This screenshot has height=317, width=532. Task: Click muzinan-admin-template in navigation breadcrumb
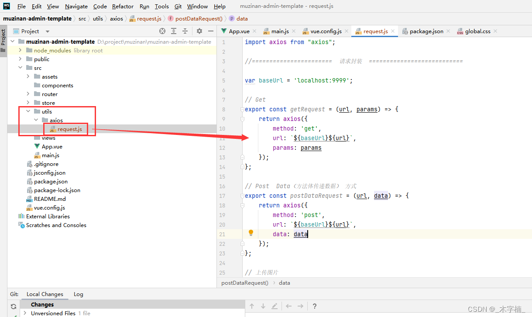pos(37,18)
